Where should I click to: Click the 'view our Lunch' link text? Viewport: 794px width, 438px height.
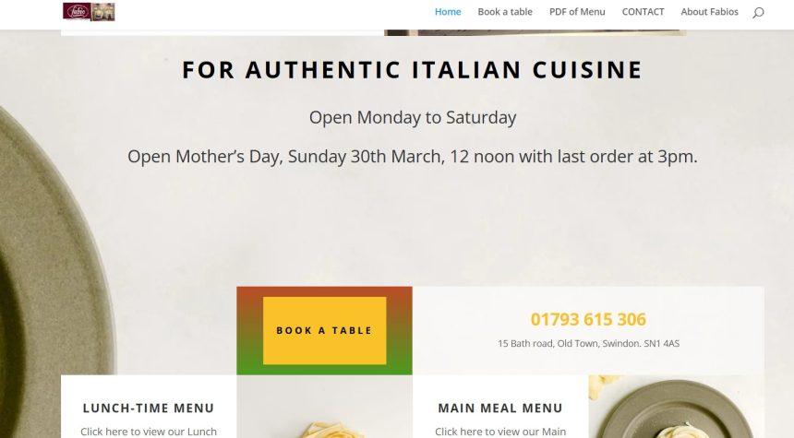pyautogui.click(x=149, y=431)
